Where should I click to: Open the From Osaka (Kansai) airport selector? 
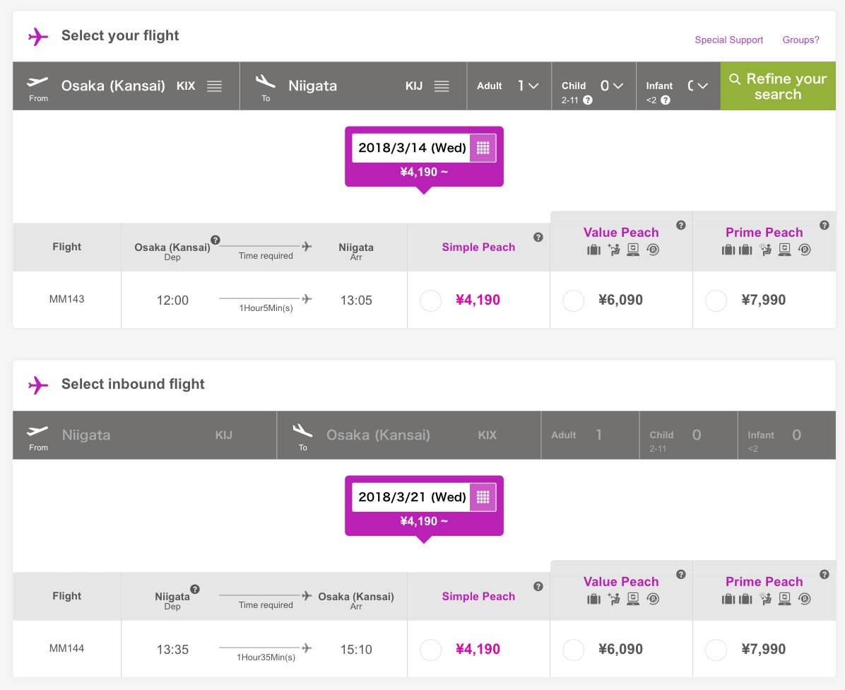click(126, 86)
